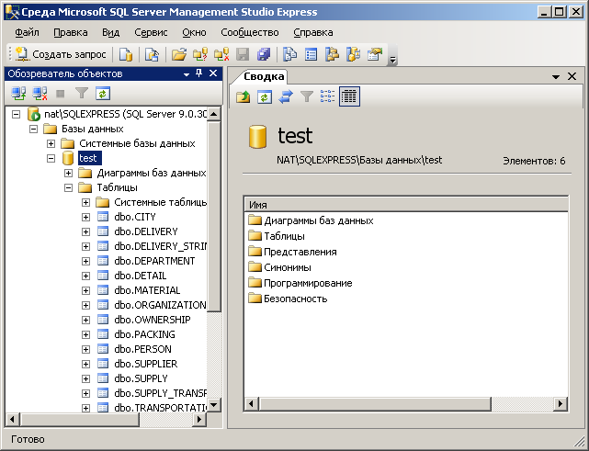Select the Сводка tab
Viewport: 589px width, 451px height.
click(x=264, y=76)
